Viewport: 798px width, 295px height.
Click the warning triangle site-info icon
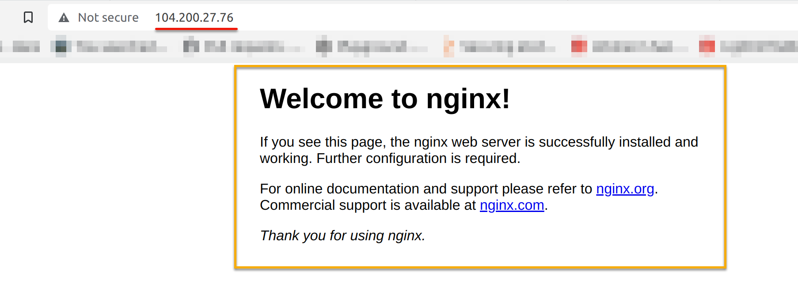point(64,18)
